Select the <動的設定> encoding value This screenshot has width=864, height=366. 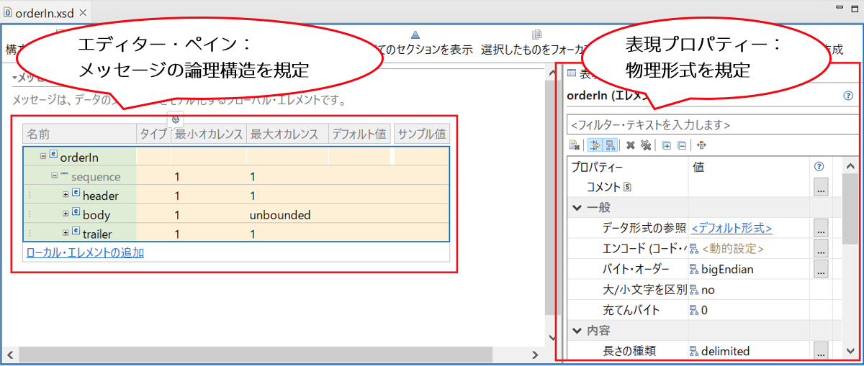pos(732,249)
